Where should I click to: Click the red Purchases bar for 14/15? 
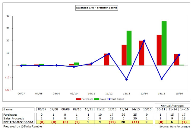click(159, 50)
